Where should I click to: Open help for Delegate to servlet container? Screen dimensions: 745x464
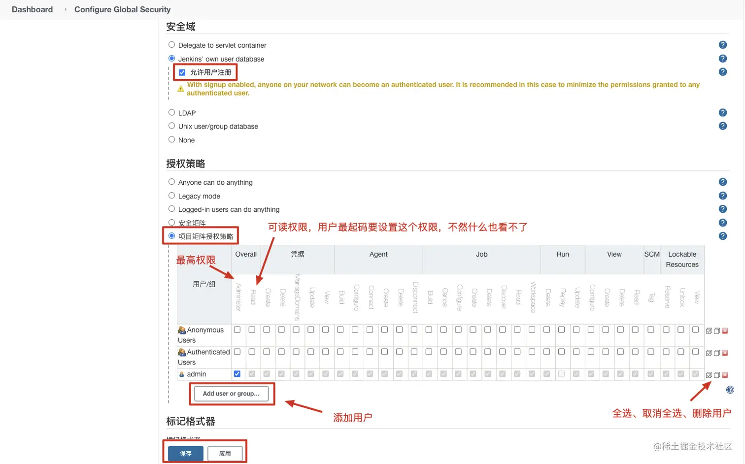coord(723,45)
